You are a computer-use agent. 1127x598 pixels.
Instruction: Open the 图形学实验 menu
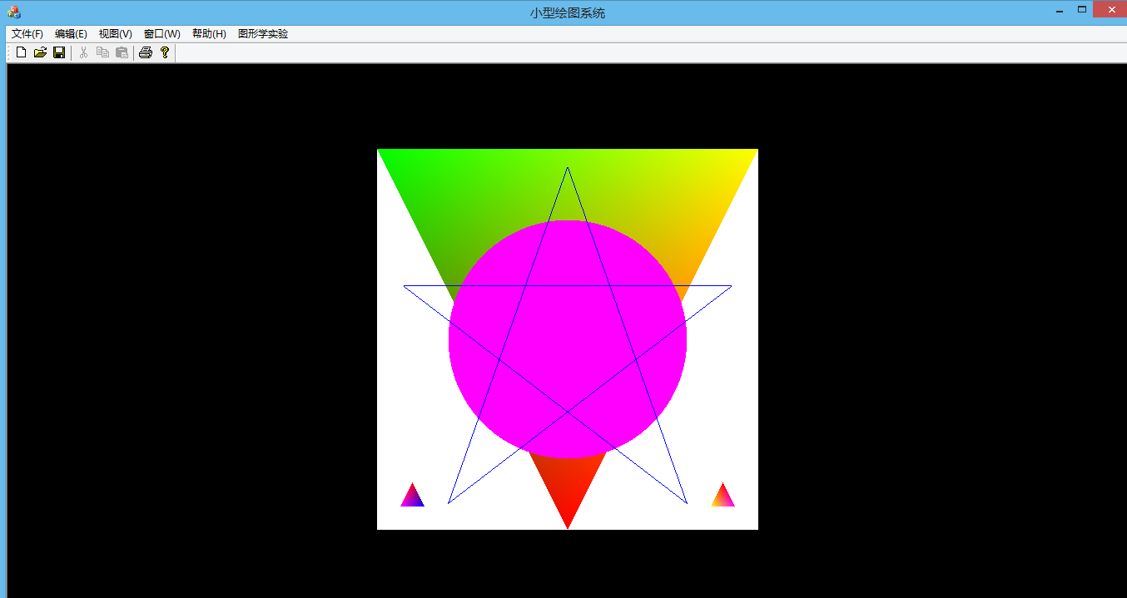(x=263, y=34)
